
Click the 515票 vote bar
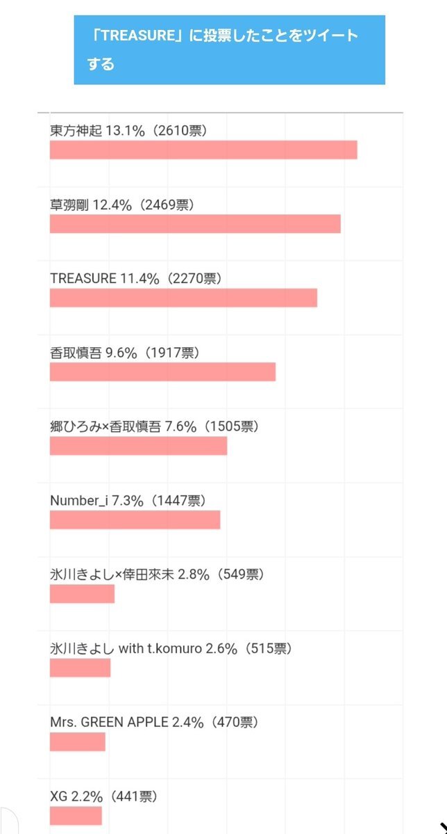[80, 668]
